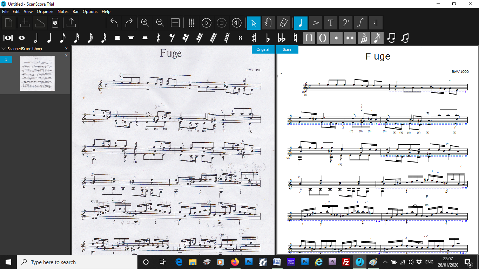Image resolution: width=479 pixels, height=269 pixels.
Task: Select the quarter note in the note row
Action: (49, 38)
